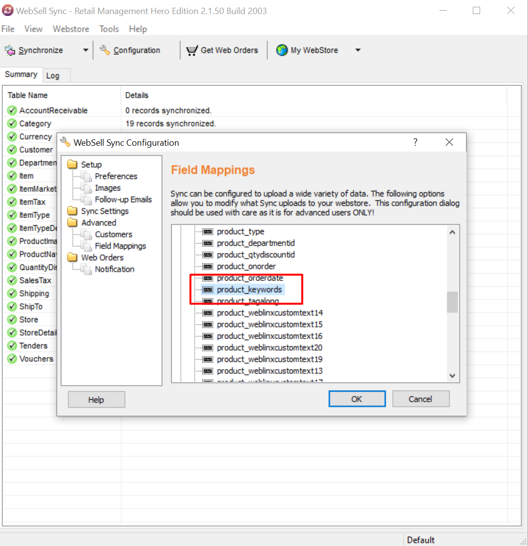Switch to the Log tab

(x=53, y=76)
